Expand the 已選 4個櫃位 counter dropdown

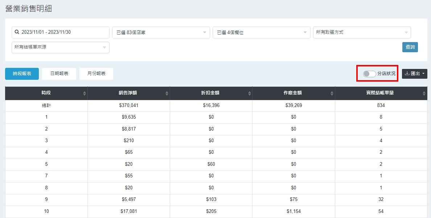tap(262, 32)
